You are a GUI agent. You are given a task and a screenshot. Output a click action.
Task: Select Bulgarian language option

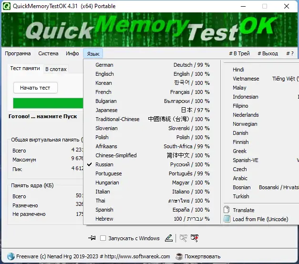(x=152, y=101)
